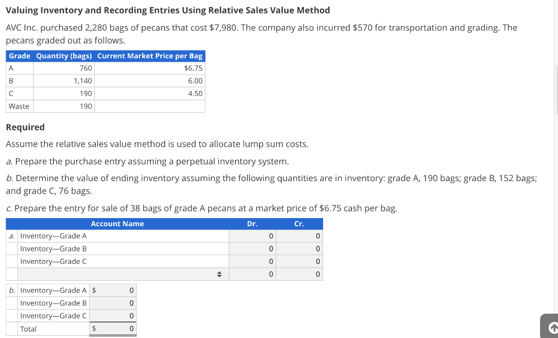
Task: Click the Total amount field in part b
Action: coord(112,329)
